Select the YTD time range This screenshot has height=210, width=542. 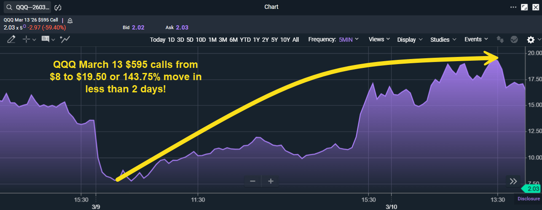coord(245,40)
